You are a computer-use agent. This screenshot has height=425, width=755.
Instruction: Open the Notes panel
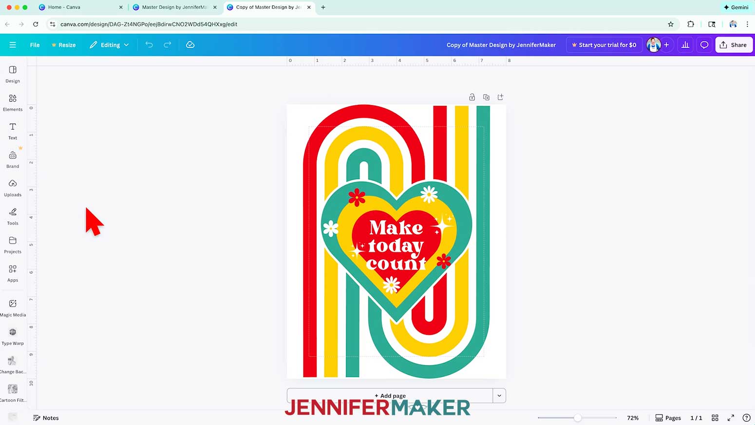[46, 418]
